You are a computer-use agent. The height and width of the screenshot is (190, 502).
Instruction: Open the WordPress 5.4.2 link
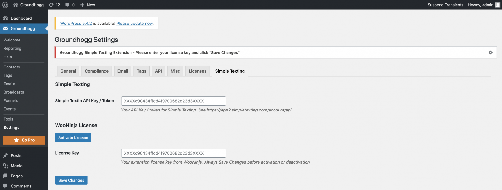76,23
